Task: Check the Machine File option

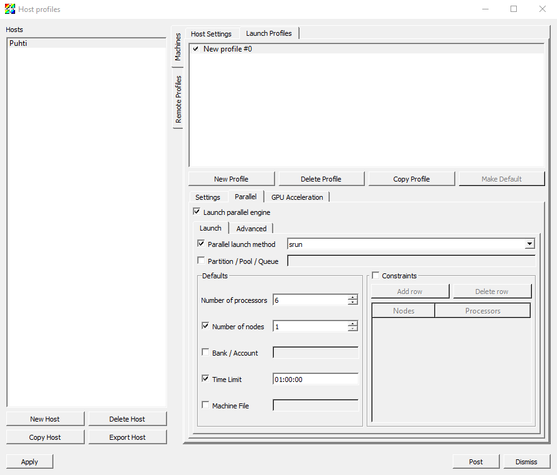Action: (205, 405)
